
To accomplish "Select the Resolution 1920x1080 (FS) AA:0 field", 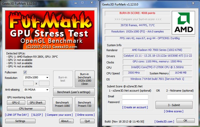I will pos(138,32).
